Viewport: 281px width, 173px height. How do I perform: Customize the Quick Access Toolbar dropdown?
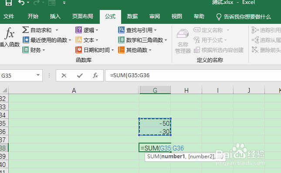point(64,3)
